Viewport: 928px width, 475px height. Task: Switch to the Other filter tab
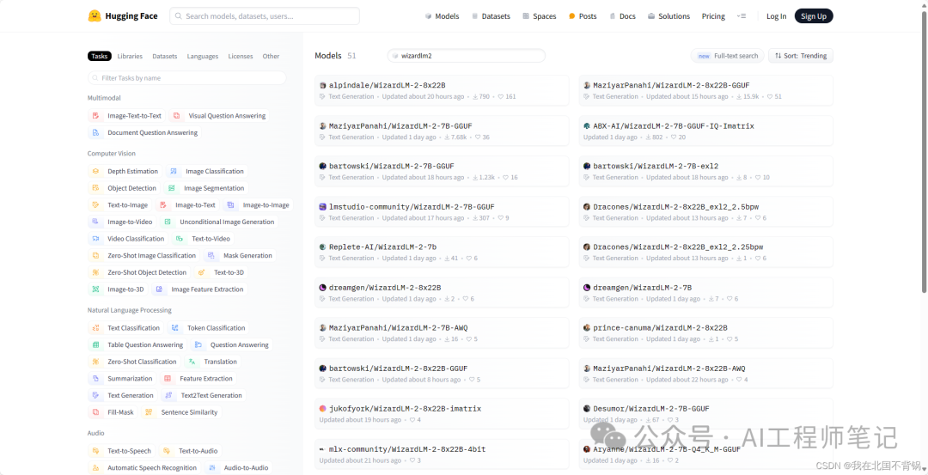coord(271,56)
